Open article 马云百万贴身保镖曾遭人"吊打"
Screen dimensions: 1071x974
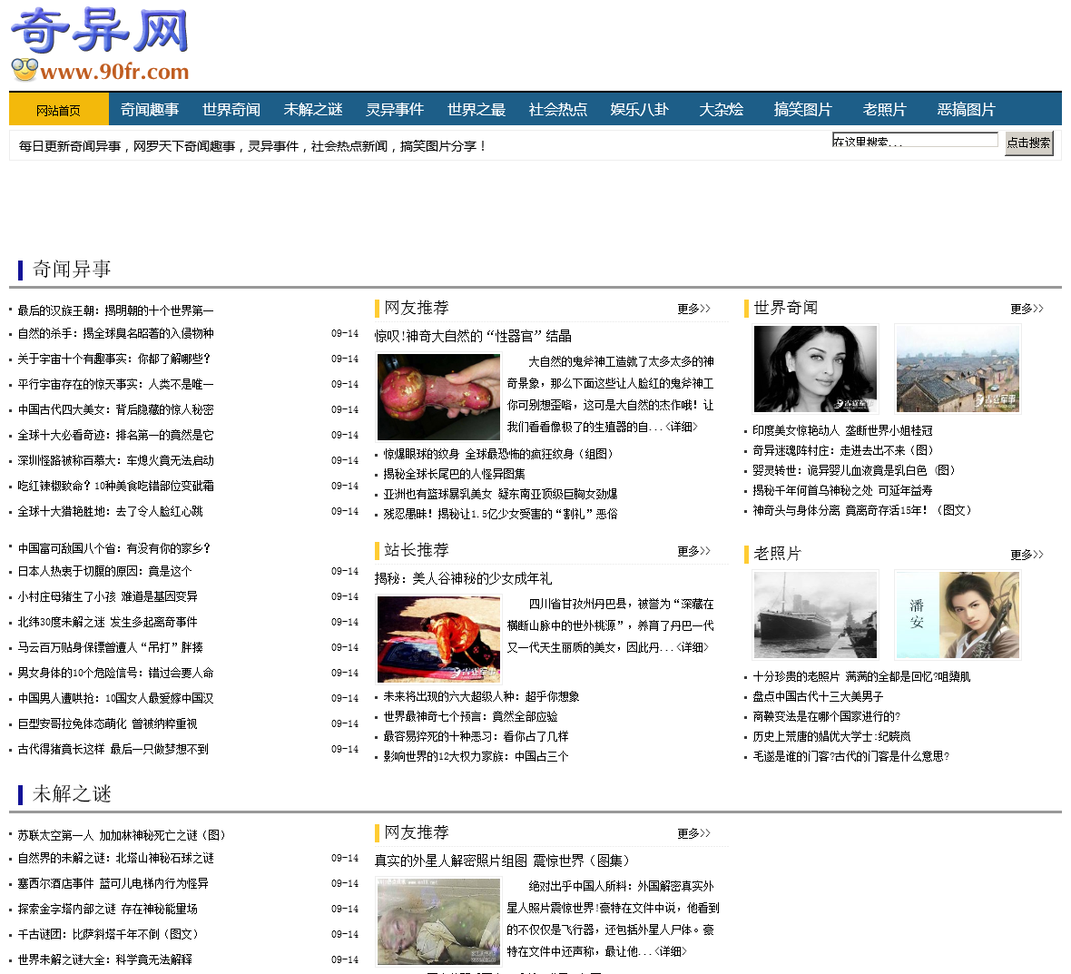tap(110, 647)
